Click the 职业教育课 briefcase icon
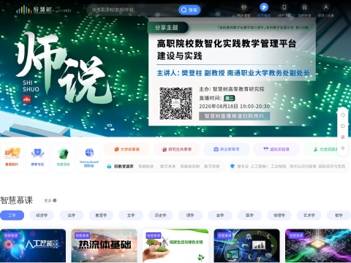The height and width of the screenshot is (263, 351). coord(216,149)
